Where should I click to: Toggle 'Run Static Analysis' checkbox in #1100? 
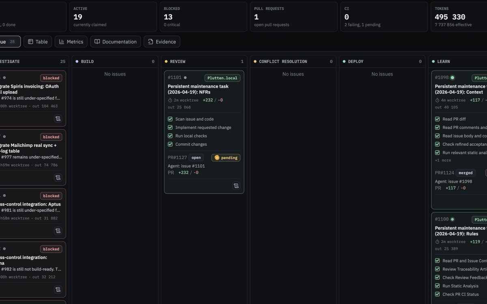[x=437, y=286]
